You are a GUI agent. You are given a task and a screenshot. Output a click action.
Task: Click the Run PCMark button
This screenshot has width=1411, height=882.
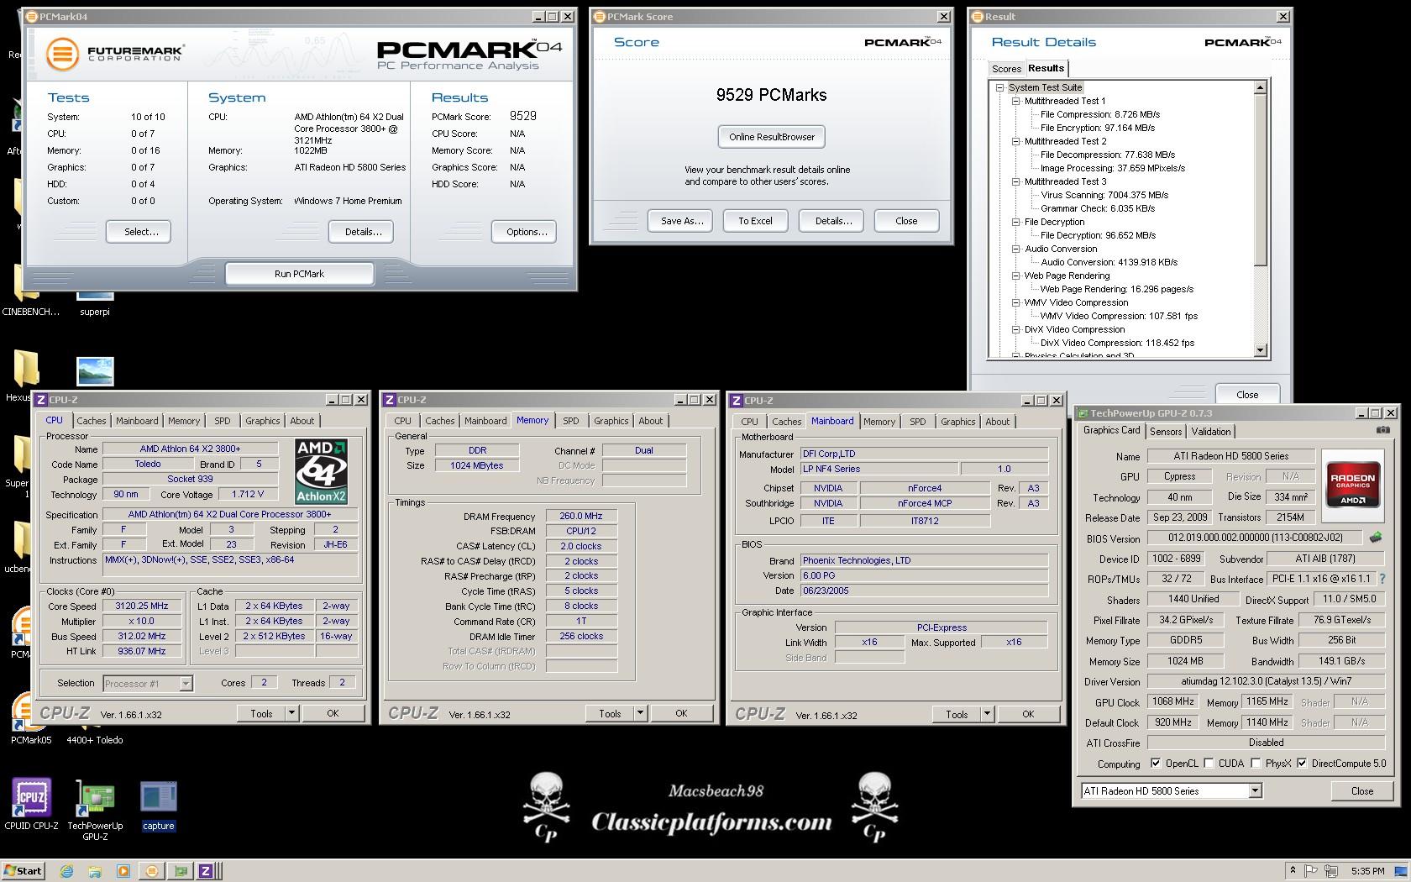click(299, 273)
